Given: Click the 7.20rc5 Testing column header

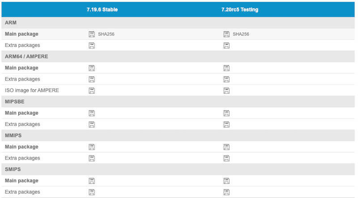Looking at the screenshot, I should (240, 9).
